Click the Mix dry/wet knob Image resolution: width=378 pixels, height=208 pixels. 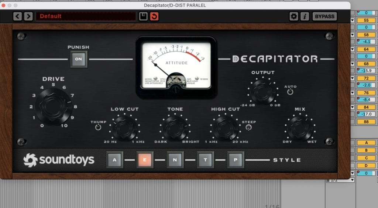pyautogui.click(x=300, y=127)
